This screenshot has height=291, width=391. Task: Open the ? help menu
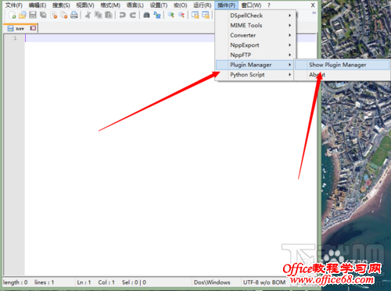point(269,5)
